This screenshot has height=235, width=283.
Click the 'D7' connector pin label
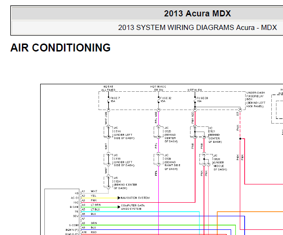coord(238,114)
